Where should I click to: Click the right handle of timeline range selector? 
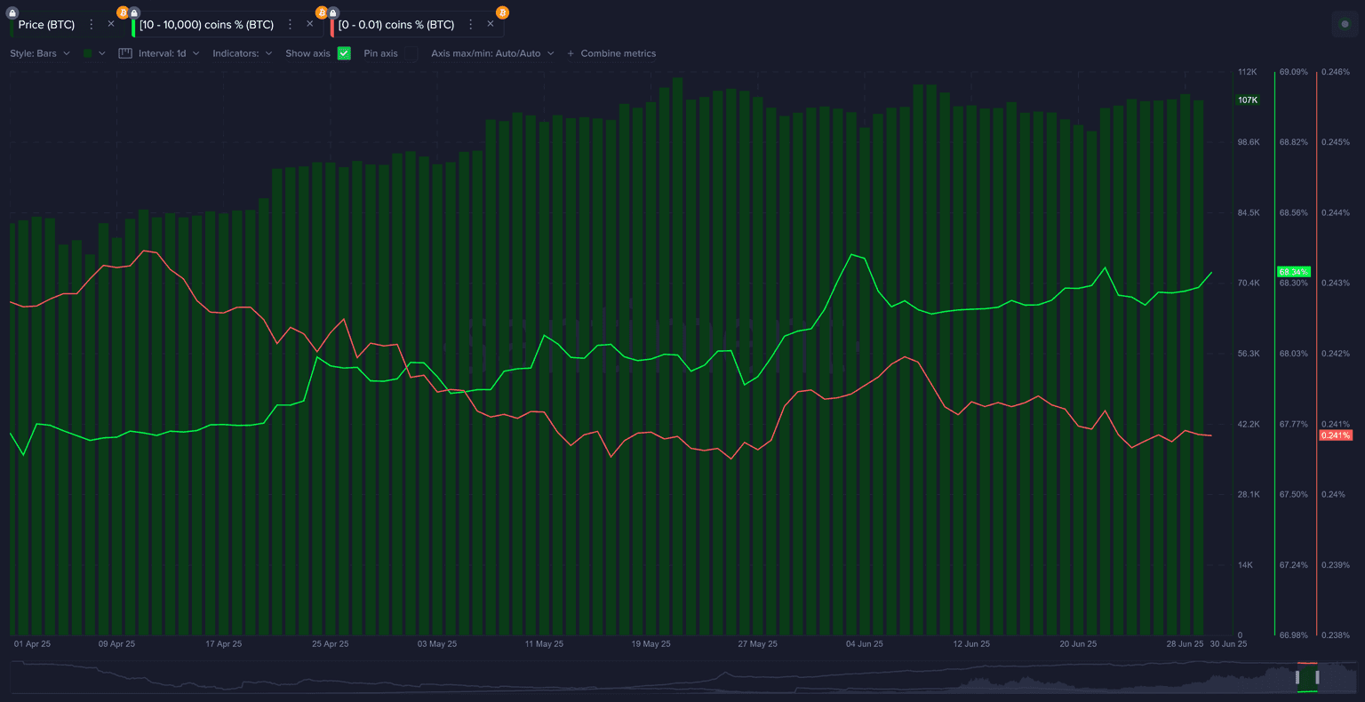pos(1317,677)
